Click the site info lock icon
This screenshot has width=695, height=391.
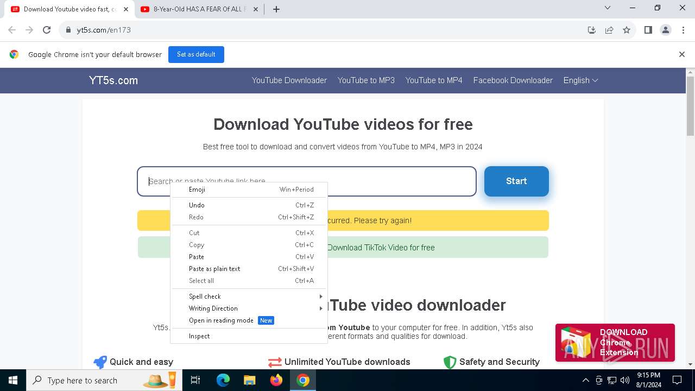[x=68, y=30]
